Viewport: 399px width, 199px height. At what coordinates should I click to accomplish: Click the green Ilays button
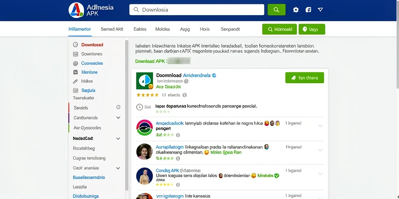(312, 29)
